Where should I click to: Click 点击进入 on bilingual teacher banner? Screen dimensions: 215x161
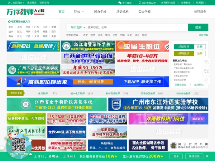pos(198,119)
